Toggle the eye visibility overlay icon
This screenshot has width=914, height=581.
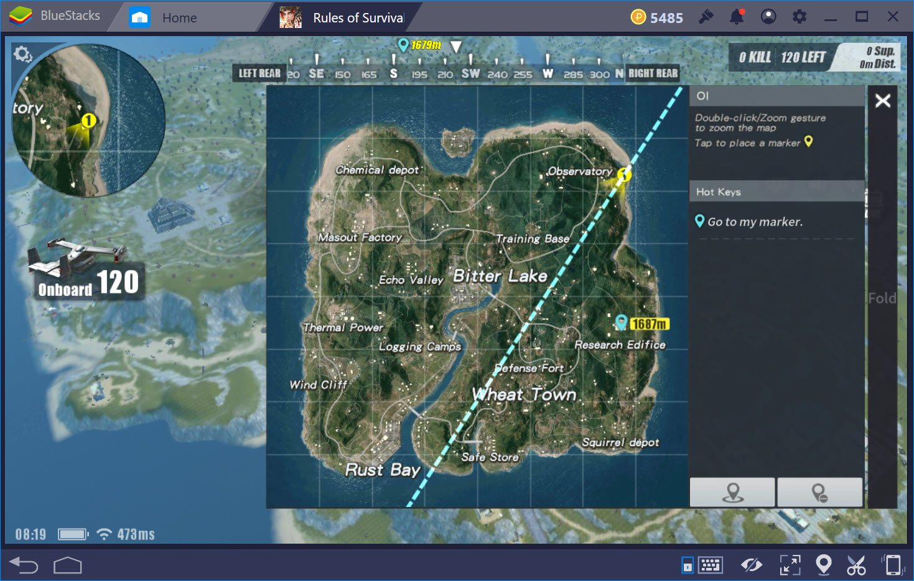751,565
